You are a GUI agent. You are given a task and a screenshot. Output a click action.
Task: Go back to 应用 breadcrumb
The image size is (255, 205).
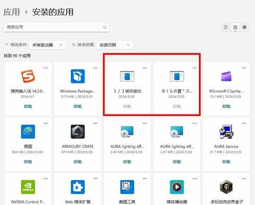tap(12, 12)
